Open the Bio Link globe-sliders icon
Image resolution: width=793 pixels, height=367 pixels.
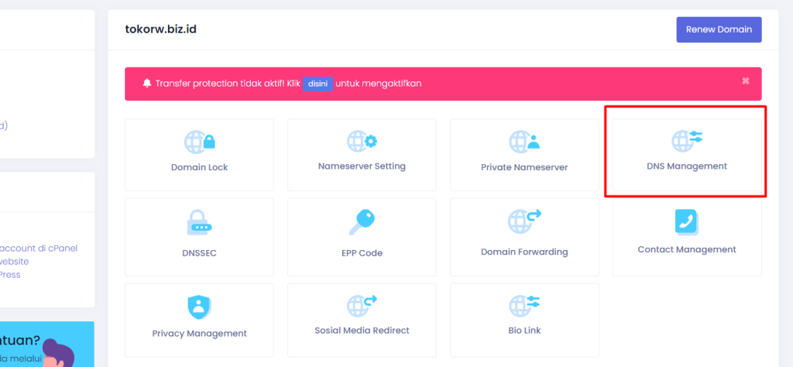pyautogui.click(x=524, y=306)
